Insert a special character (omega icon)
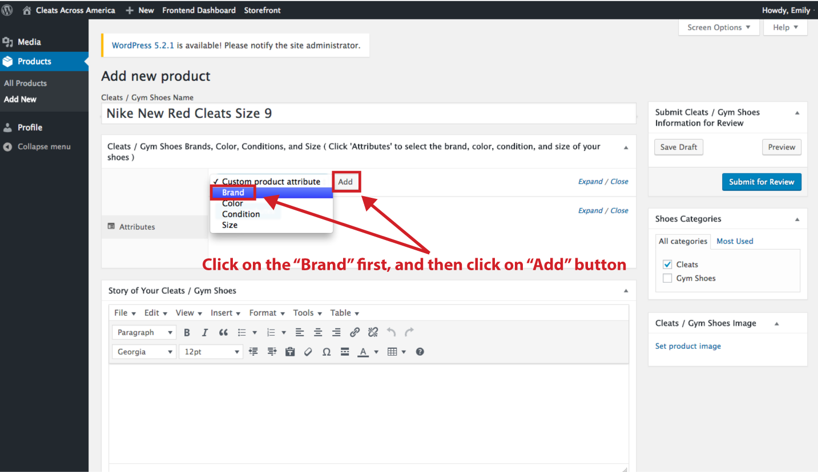Image resolution: width=818 pixels, height=472 pixels. click(x=327, y=352)
